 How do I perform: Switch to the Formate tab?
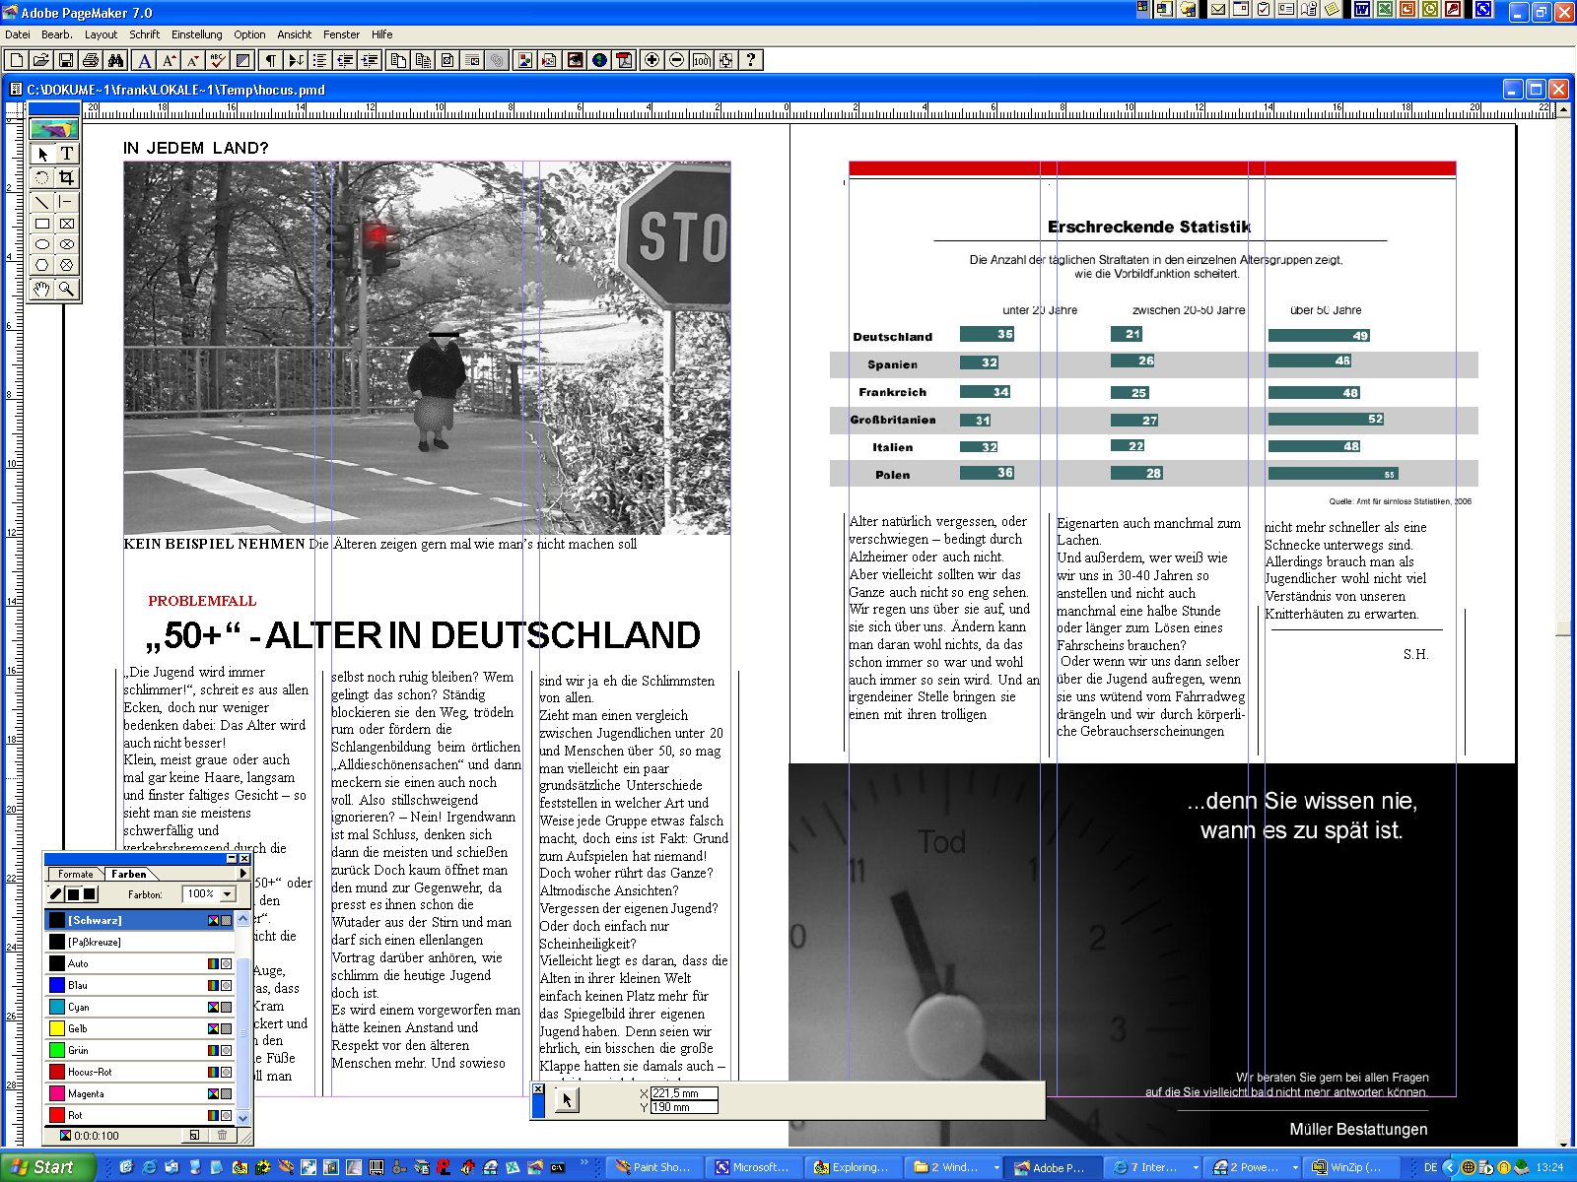pos(76,874)
